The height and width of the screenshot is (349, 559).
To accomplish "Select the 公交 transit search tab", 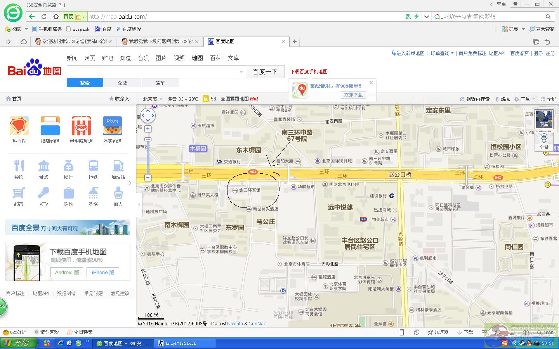I will (x=123, y=83).
